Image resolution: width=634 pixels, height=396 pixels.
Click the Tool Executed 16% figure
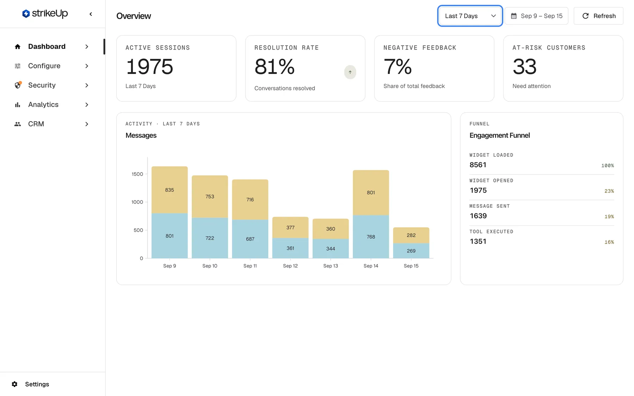point(609,242)
